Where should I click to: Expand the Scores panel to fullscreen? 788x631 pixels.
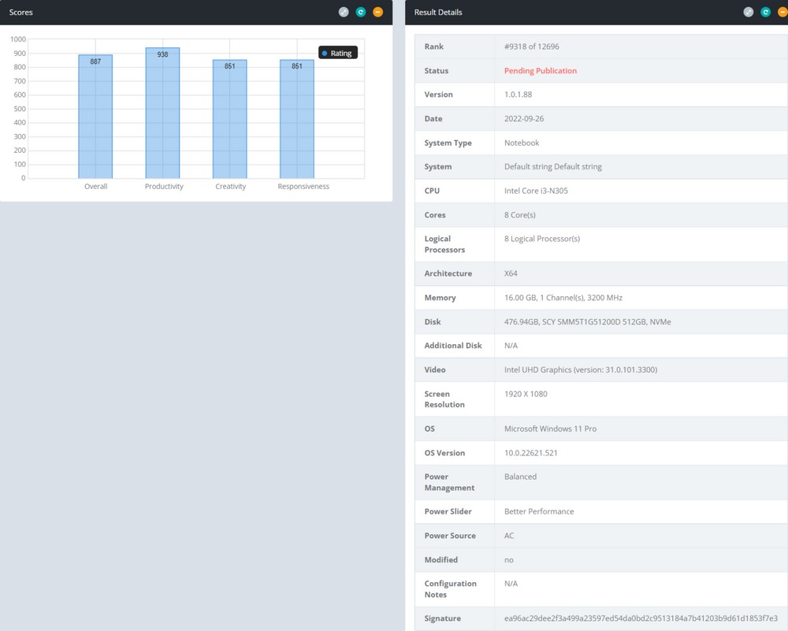344,13
